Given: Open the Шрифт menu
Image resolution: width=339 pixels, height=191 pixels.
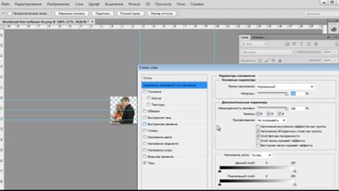Looking at the screenshot, I should pos(94,4).
